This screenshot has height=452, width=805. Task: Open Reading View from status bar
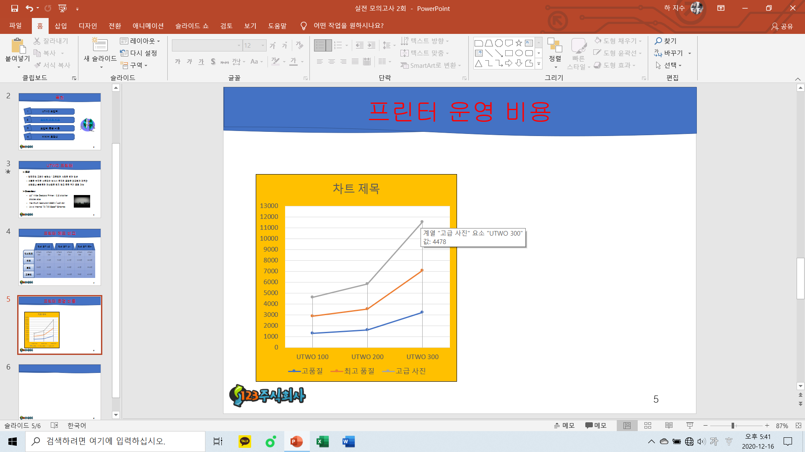pos(669,425)
